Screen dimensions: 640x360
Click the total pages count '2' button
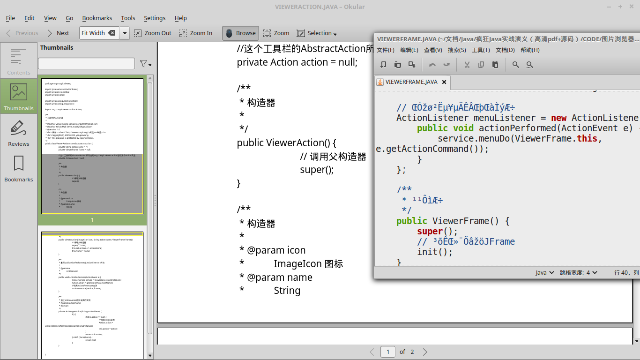(412, 352)
